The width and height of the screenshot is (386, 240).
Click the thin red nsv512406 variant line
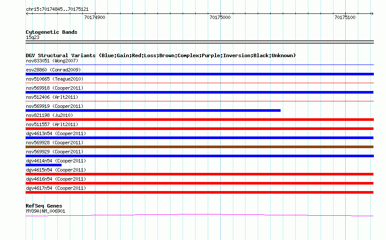[200, 101]
